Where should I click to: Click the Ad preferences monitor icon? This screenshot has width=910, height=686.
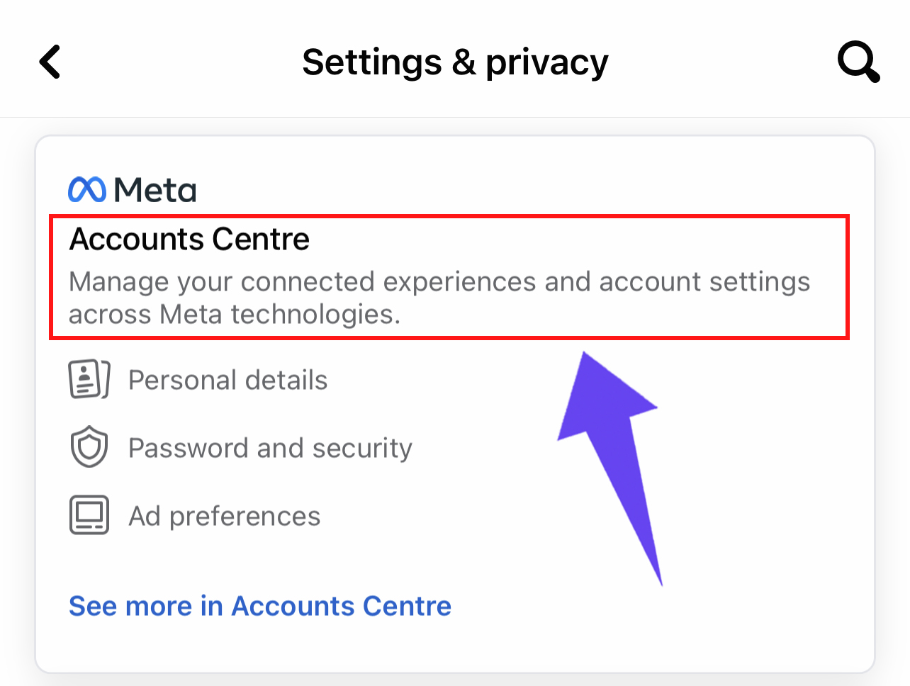pos(89,515)
